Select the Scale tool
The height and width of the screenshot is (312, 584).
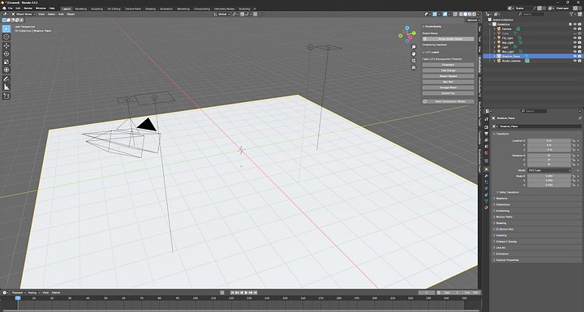tap(6, 62)
